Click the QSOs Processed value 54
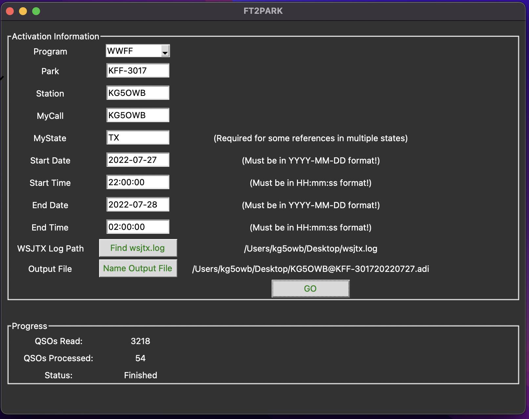 140,358
